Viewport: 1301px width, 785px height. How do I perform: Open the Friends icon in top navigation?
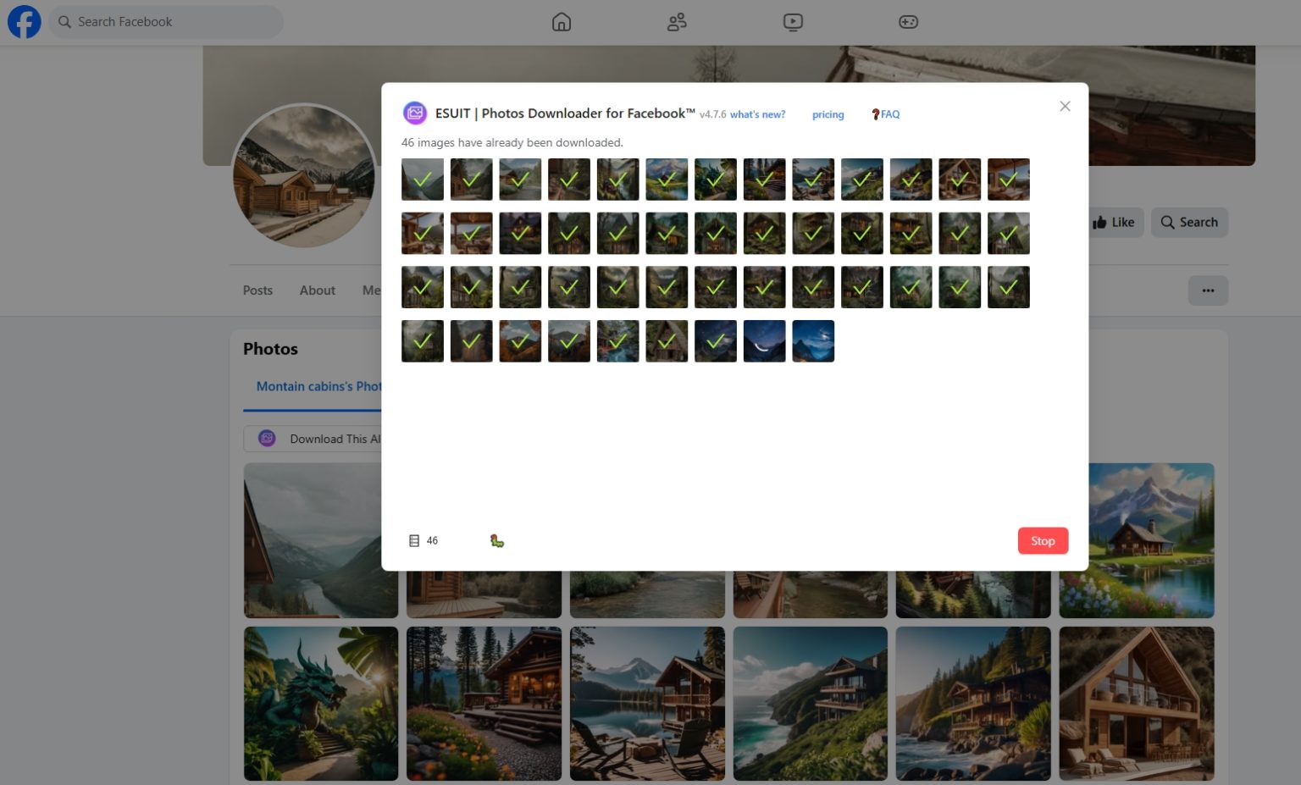(x=677, y=22)
